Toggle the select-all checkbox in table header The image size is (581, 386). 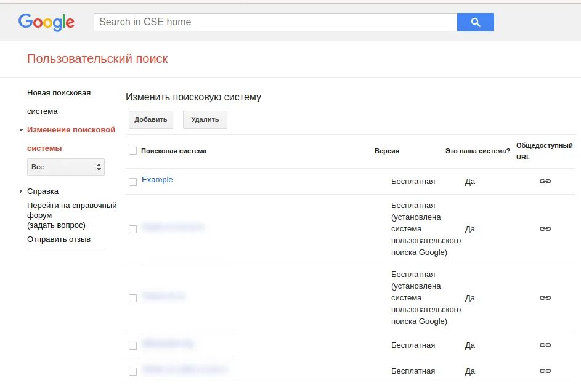coord(132,151)
